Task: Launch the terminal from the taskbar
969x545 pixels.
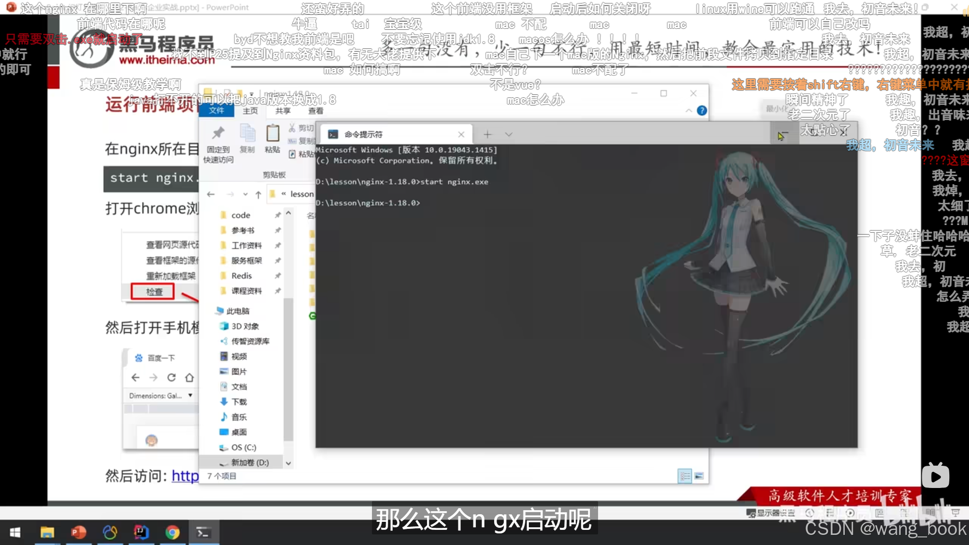Action: click(x=203, y=532)
